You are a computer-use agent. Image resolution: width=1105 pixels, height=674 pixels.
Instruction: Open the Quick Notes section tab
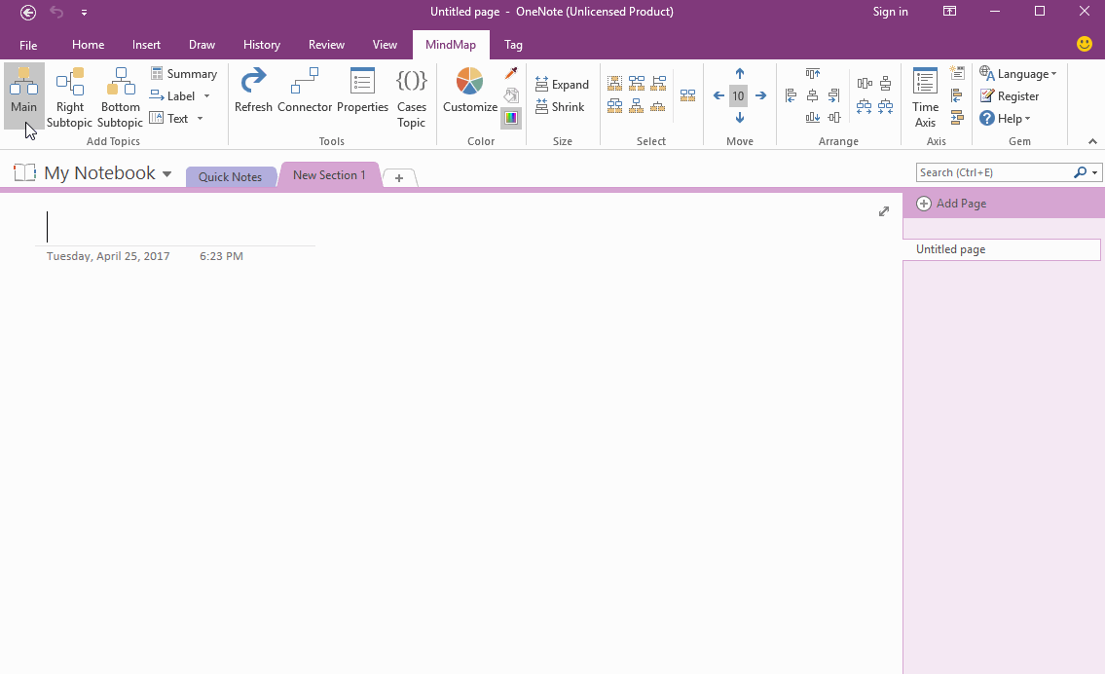(230, 177)
